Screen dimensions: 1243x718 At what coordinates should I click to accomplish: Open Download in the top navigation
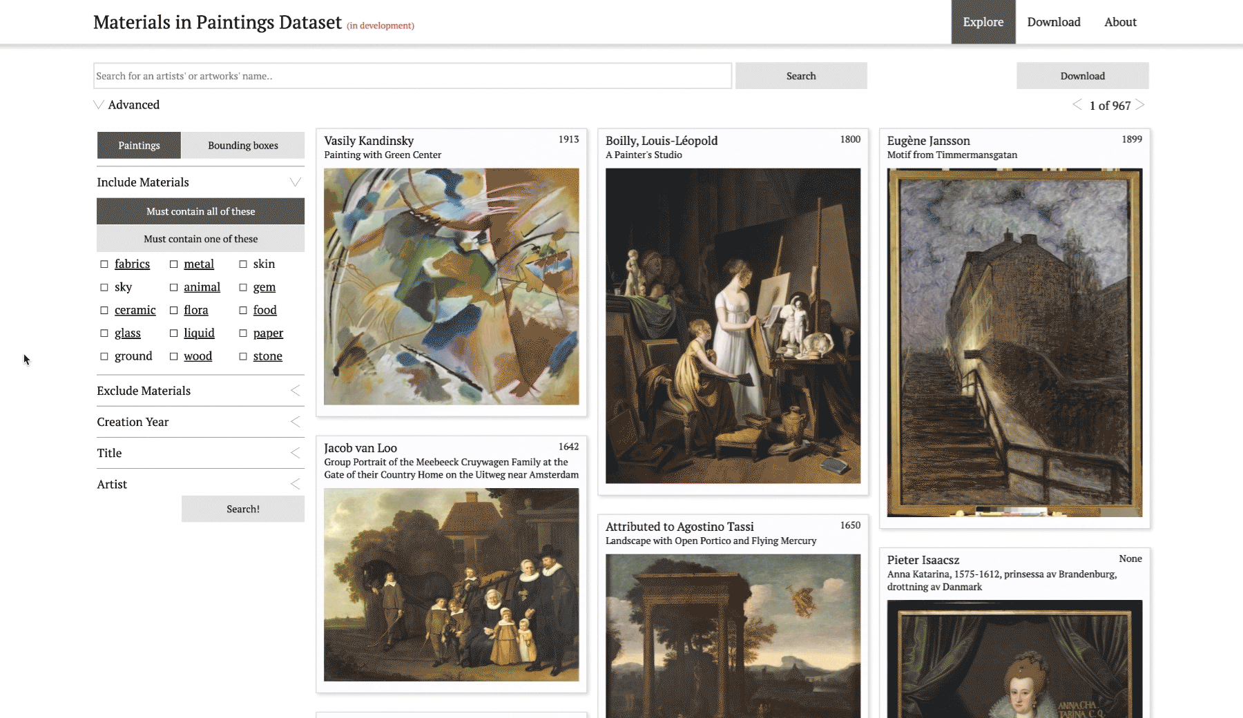click(1053, 22)
